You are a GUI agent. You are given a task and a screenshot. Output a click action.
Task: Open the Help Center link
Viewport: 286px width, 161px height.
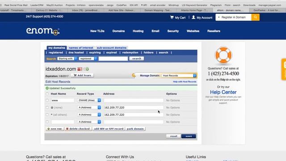tap(223, 92)
